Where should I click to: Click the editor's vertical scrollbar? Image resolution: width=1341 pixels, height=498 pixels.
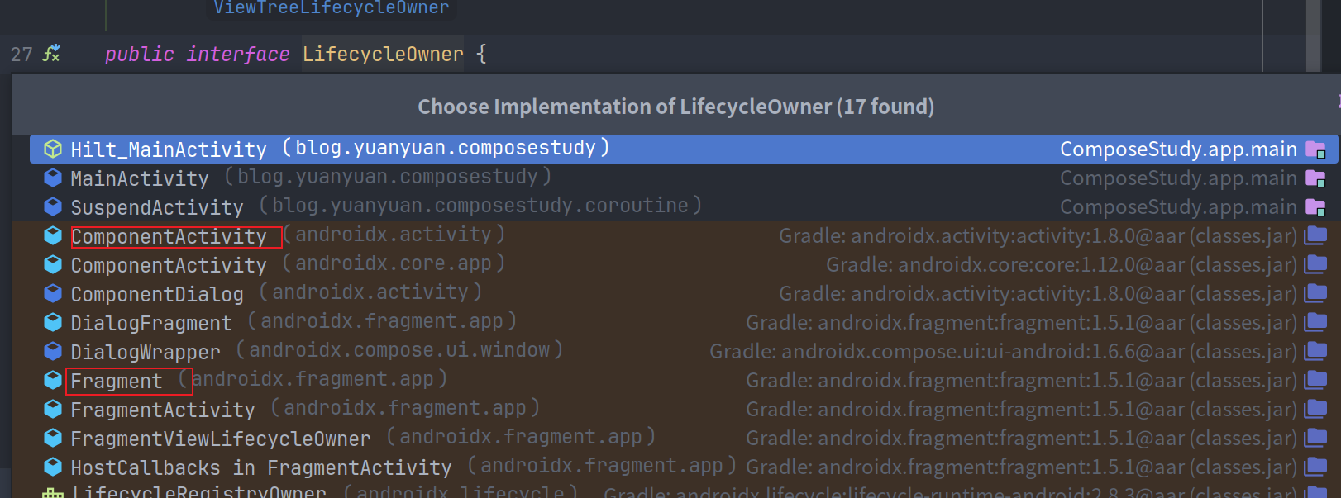[x=1313, y=33]
